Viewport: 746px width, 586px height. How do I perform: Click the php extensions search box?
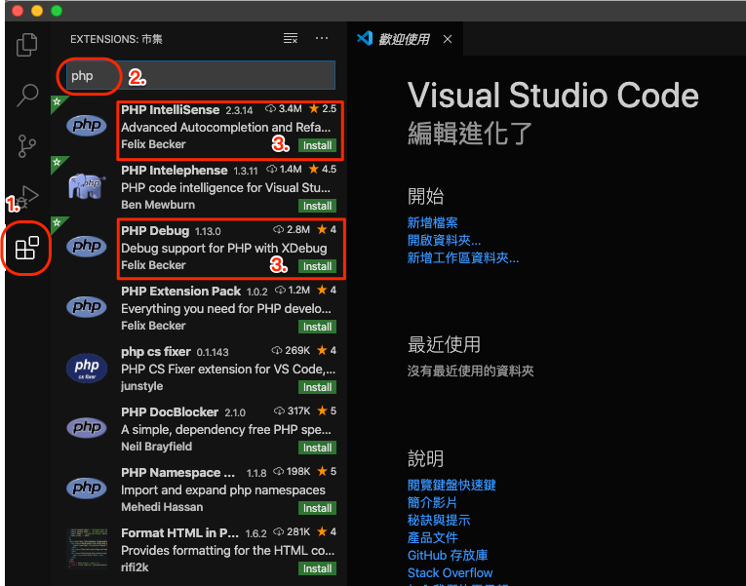click(200, 75)
